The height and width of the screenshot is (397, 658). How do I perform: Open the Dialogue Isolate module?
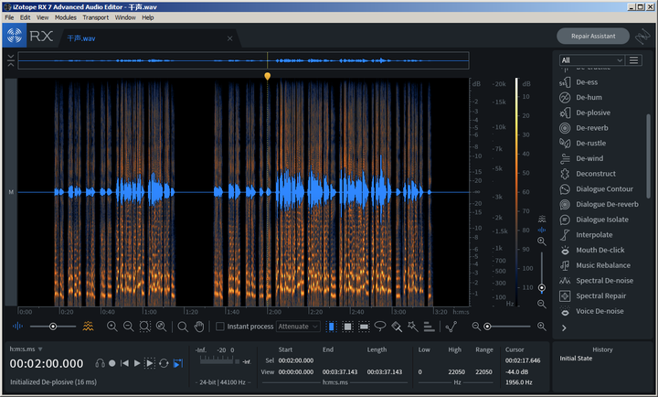[x=602, y=220]
